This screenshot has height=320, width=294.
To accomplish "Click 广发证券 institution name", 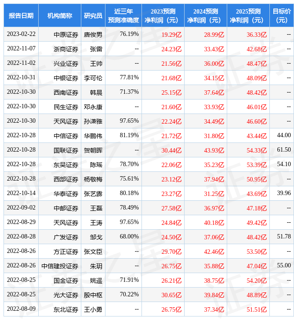I will pyautogui.click(x=66, y=238).
